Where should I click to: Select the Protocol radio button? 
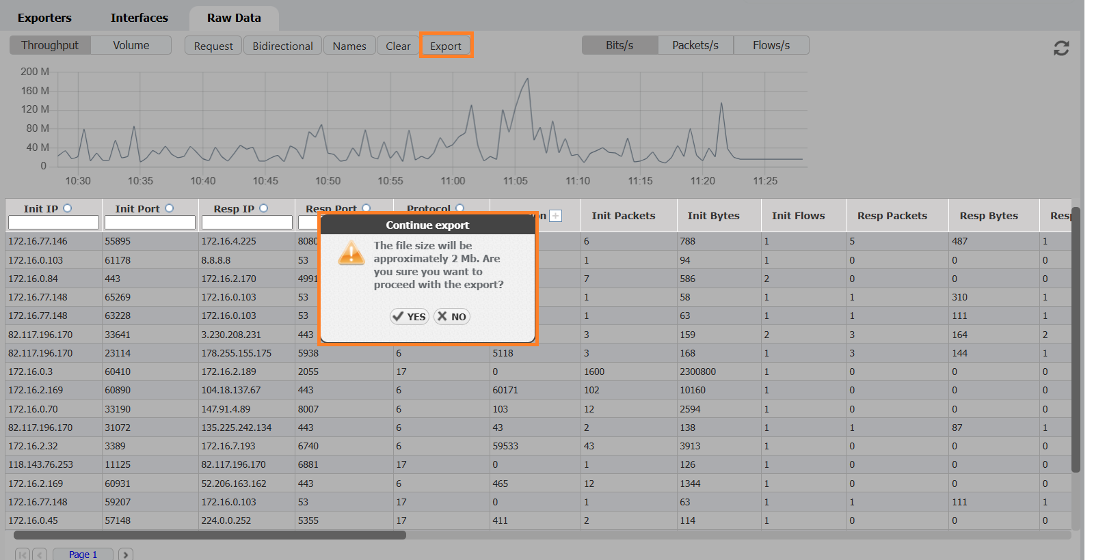(459, 208)
